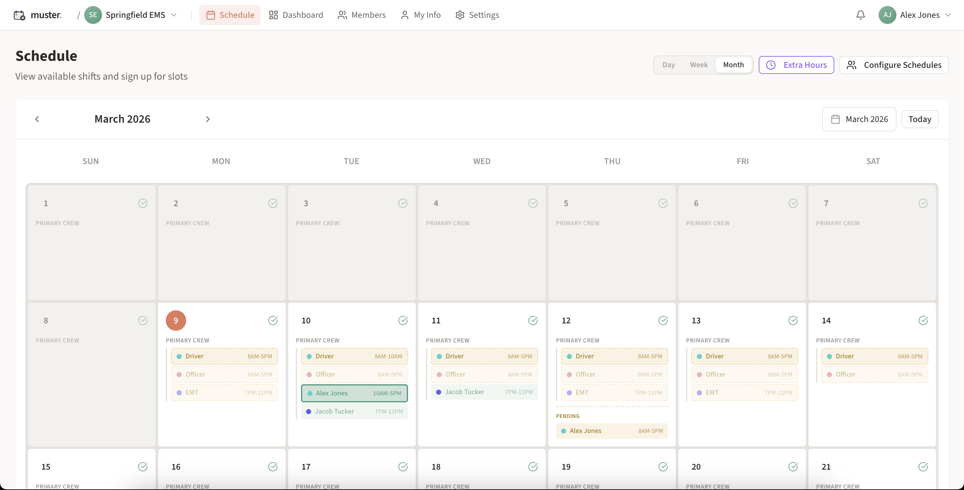Select Driver slot on March 14
This screenshot has height=490, width=964.
(874, 356)
